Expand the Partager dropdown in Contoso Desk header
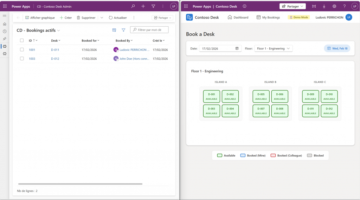The image size is (360, 200). (x=292, y=6)
